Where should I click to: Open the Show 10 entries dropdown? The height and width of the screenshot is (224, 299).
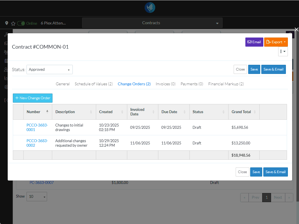(37, 196)
